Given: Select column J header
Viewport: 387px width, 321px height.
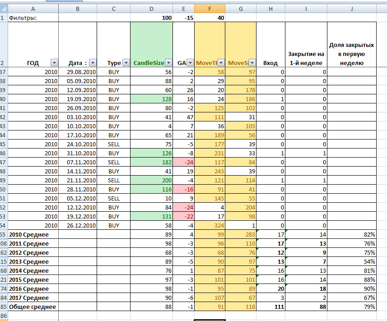Looking at the screenshot, I should [352, 9].
